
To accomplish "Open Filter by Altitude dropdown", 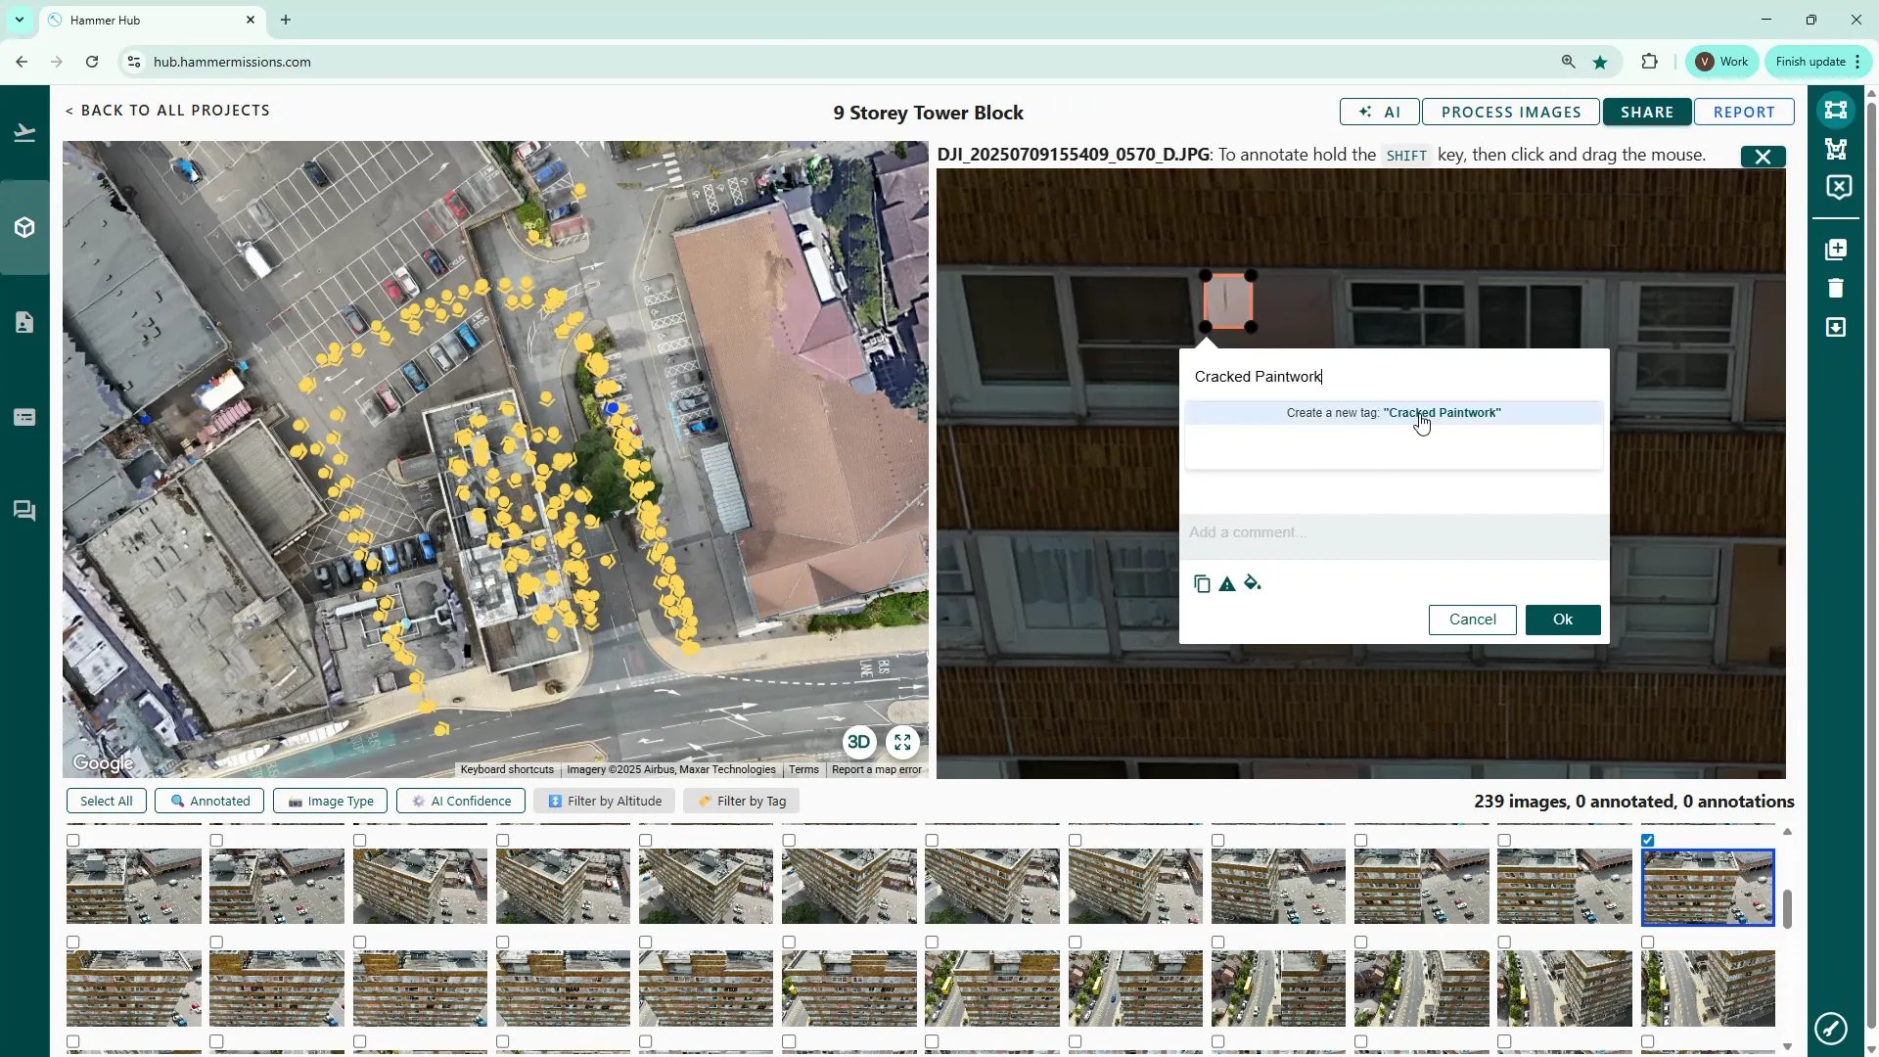I will tap(605, 801).
